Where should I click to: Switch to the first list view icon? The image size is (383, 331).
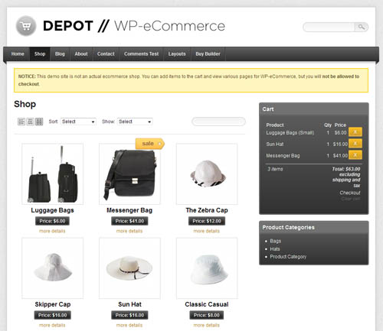pyautogui.click(x=21, y=122)
